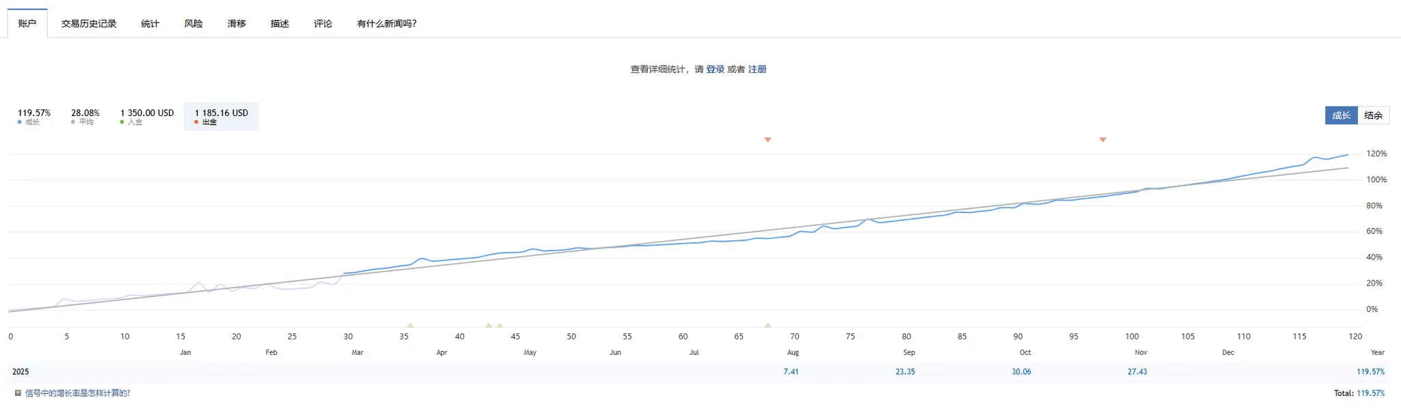
Task: Toggle the 出金 1 185.16 USD withdrawals legend
Action: [x=221, y=116]
